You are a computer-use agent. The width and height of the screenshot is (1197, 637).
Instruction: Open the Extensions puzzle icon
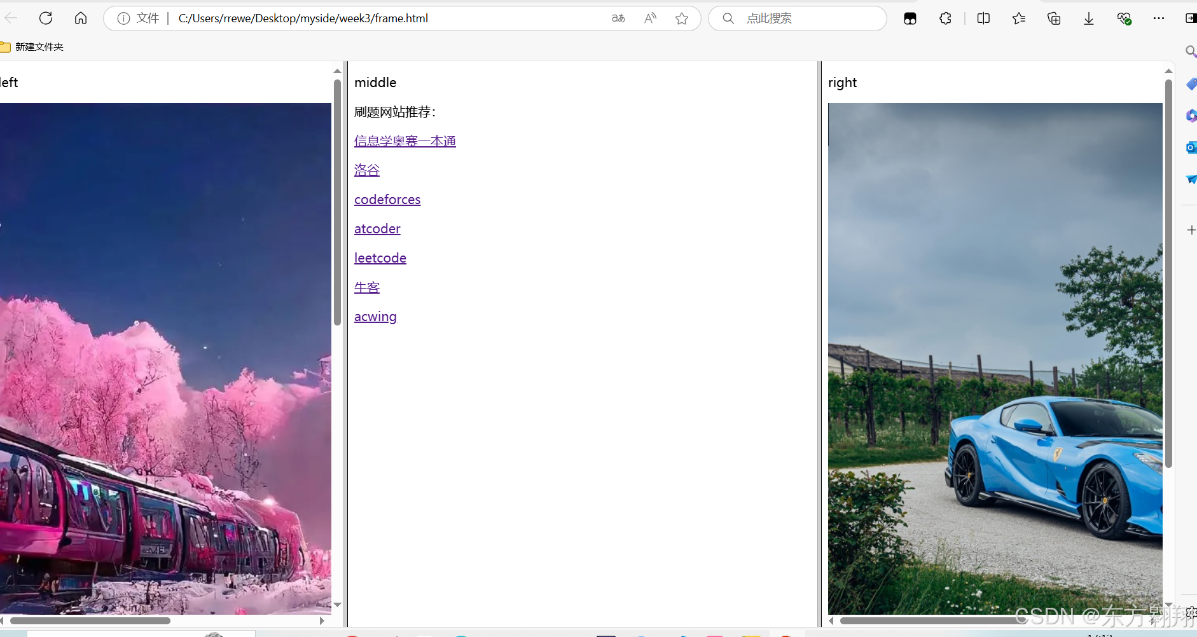946,18
